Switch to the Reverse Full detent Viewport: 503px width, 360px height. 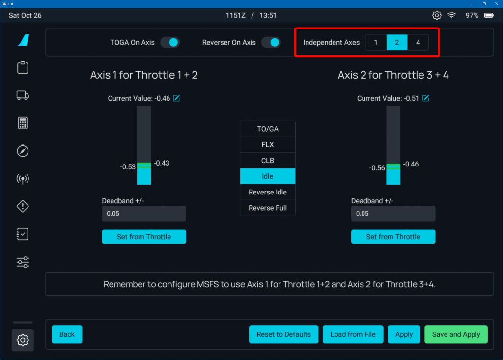(x=268, y=208)
